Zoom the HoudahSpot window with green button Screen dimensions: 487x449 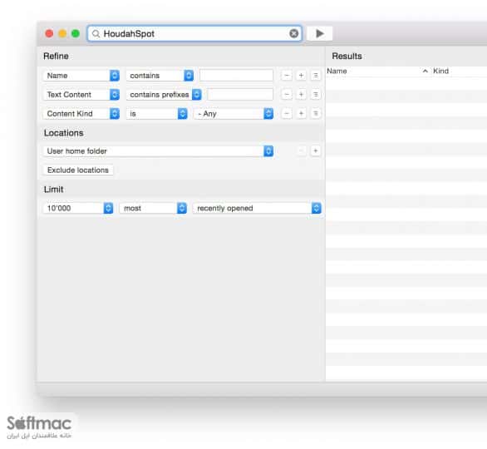click(76, 33)
